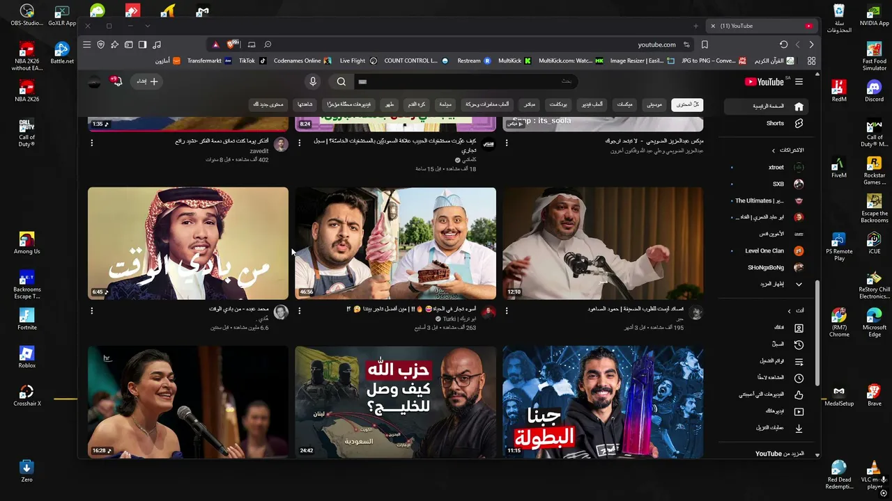Open site settings icon beside youtube.com
The width and height of the screenshot is (892, 501).
coord(686,45)
